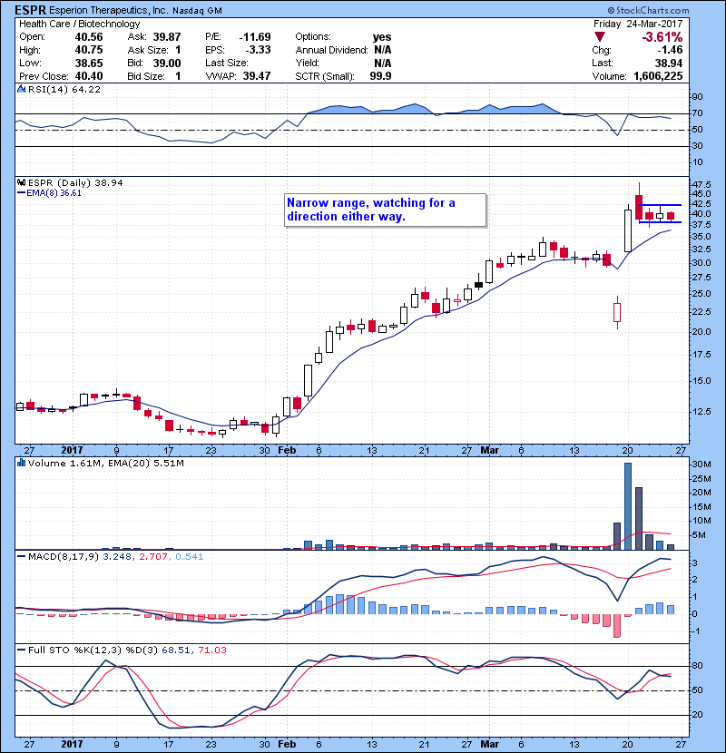Click the red hollow gap-down candle near 22.5
The width and height of the screenshot is (726, 753).
pyautogui.click(x=617, y=313)
